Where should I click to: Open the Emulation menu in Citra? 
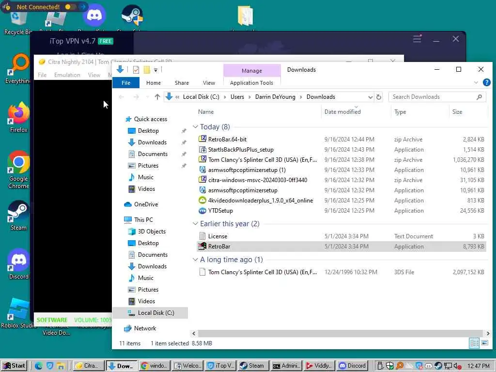67,75
